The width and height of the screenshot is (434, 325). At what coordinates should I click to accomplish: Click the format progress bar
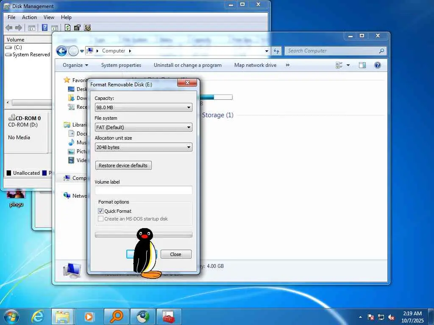(143, 235)
